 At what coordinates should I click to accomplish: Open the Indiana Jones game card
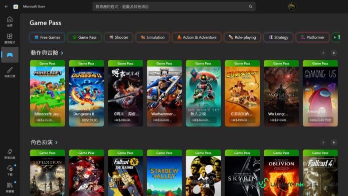242,93
